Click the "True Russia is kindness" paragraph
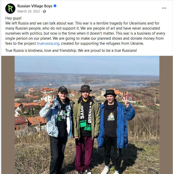This screenshot has height=174, width=173. click(71, 51)
